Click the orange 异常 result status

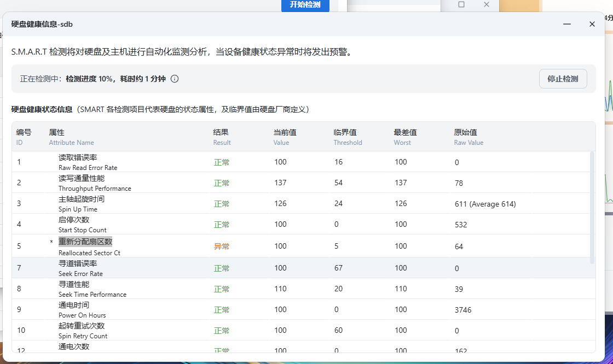click(x=222, y=246)
